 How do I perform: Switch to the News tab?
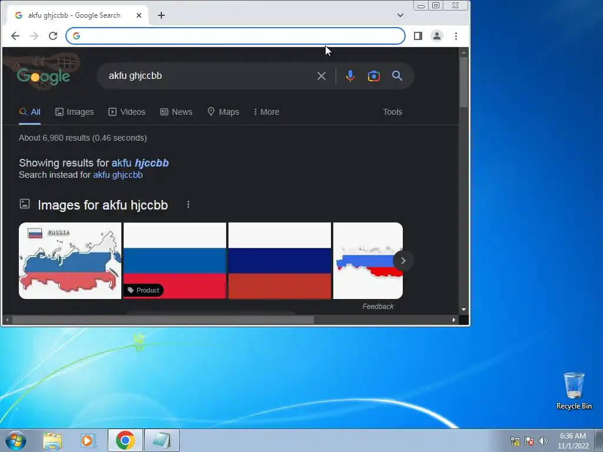tap(176, 112)
